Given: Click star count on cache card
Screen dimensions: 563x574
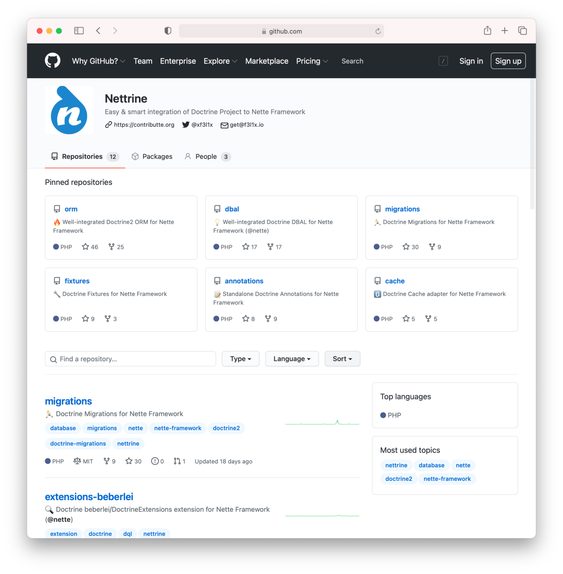Looking at the screenshot, I should [x=409, y=318].
